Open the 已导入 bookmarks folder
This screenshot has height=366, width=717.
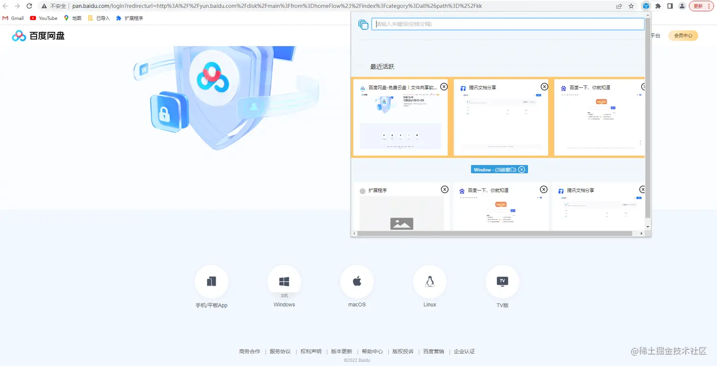coord(99,18)
